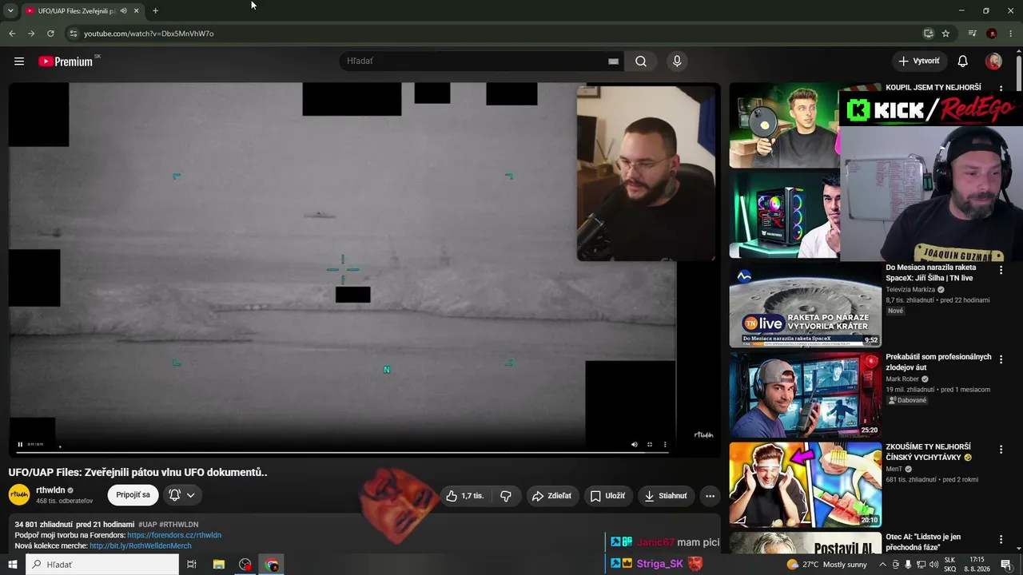Open options for Prekabátil som profesionálnych video
Screen dimensions: 1023x575
pos(1001,360)
